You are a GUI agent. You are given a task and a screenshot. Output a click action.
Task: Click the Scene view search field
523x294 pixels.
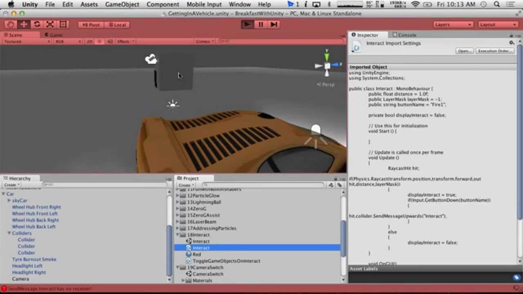tap(281, 41)
